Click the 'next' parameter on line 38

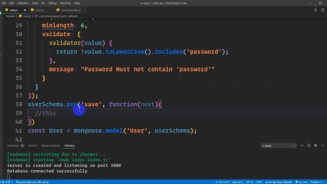click(148, 104)
